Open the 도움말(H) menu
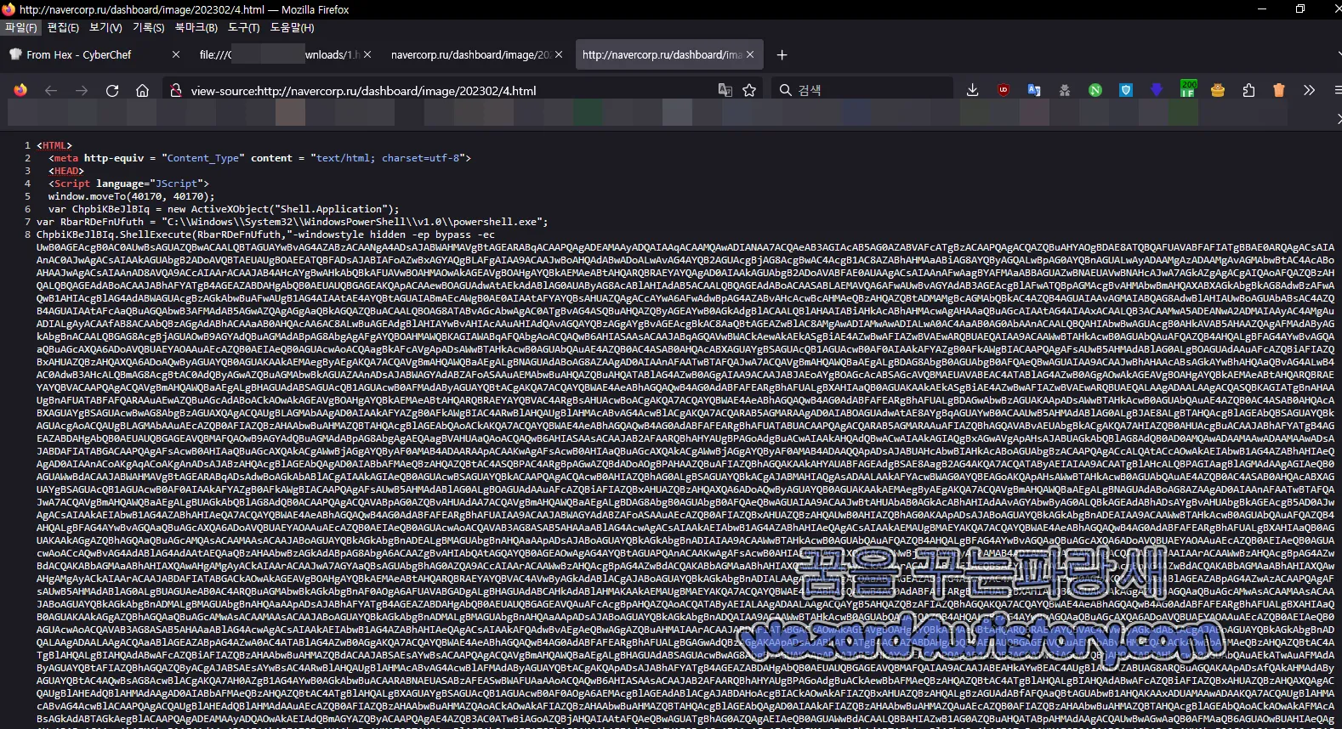This screenshot has width=1342, height=729. [x=292, y=28]
